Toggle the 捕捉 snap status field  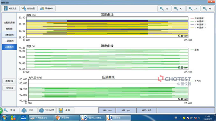[x=147, y=110]
